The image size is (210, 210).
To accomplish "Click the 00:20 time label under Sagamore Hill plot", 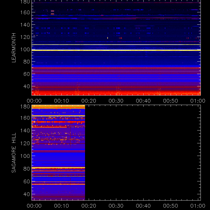I will click(89, 206).
